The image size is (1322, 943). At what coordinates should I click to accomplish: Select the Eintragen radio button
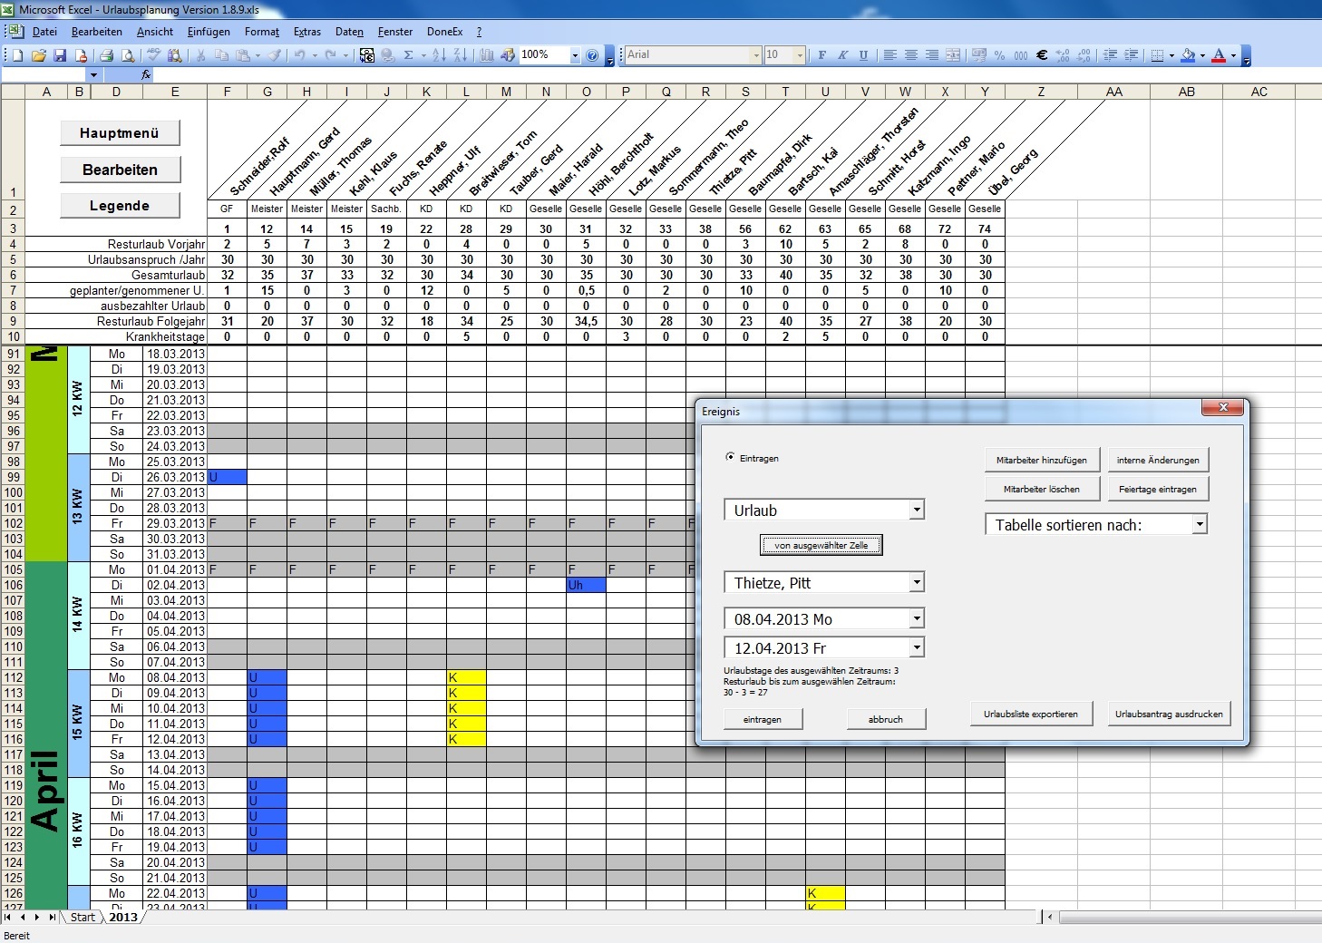point(730,458)
